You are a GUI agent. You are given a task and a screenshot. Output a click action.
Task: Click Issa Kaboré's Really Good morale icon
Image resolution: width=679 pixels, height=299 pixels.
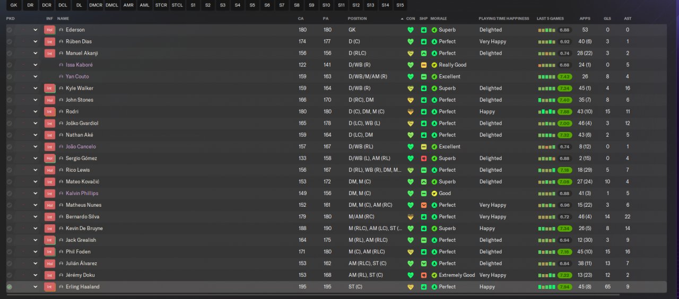click(434, 65)
